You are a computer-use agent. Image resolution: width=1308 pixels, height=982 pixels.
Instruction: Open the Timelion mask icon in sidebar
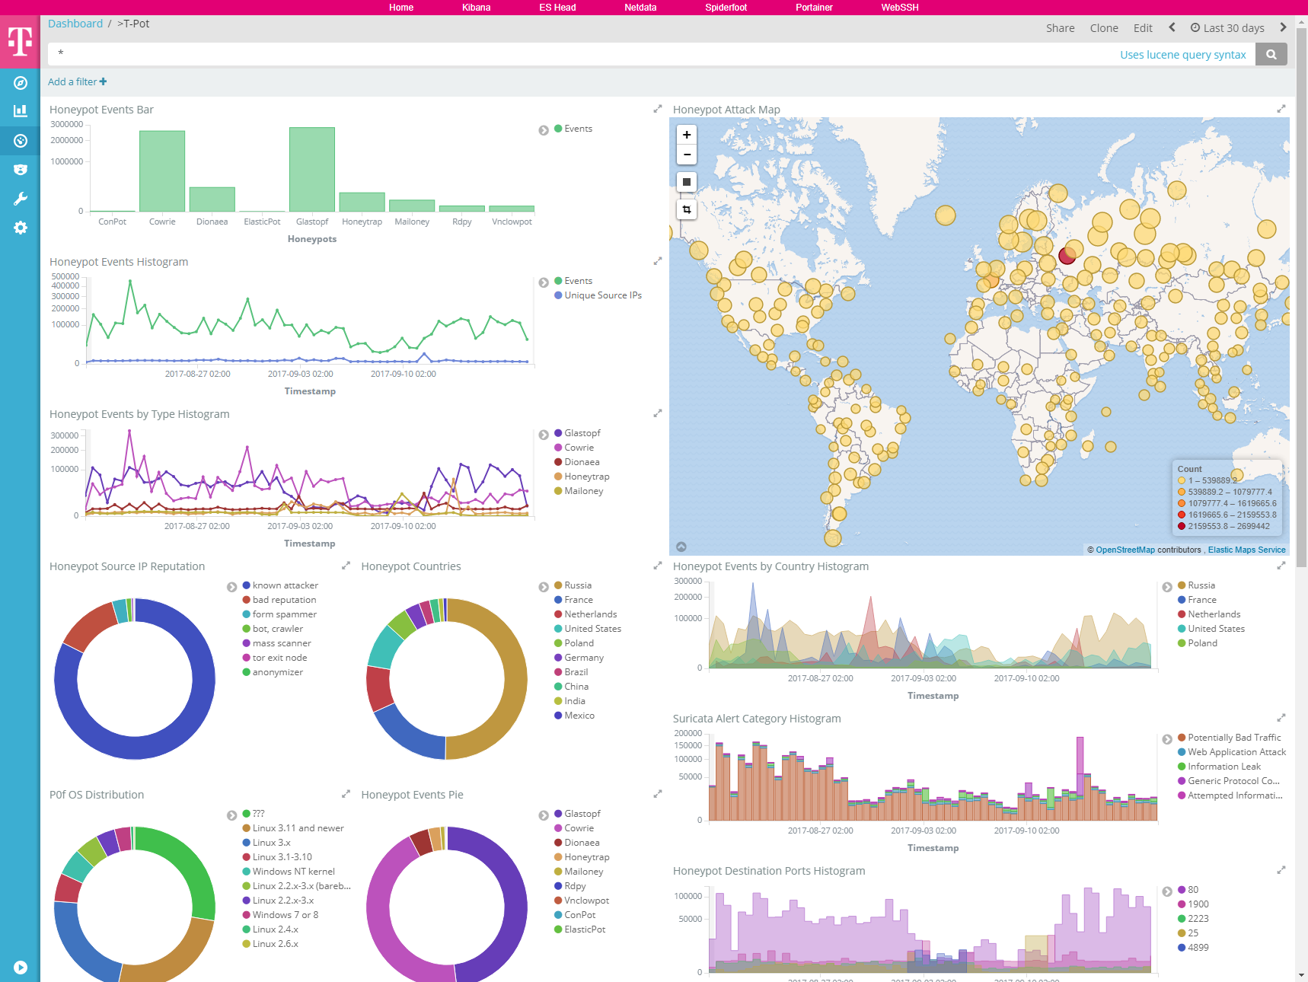coord(21,170)
